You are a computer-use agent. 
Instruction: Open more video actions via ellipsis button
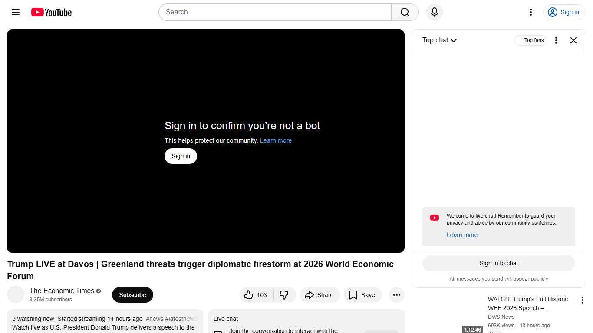coord(396,295)
